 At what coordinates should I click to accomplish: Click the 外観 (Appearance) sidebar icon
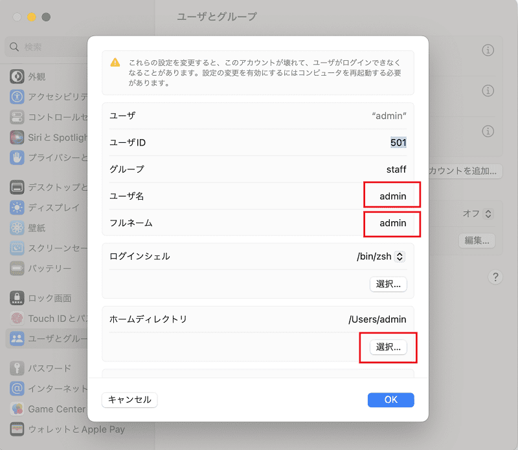tap(17, 76)
